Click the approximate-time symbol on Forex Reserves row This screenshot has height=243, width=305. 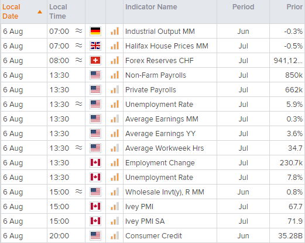point(79,60)
